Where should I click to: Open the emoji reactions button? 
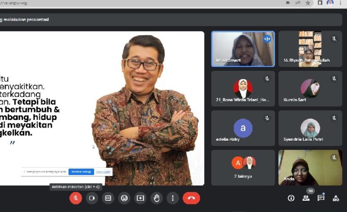(124, 198)
